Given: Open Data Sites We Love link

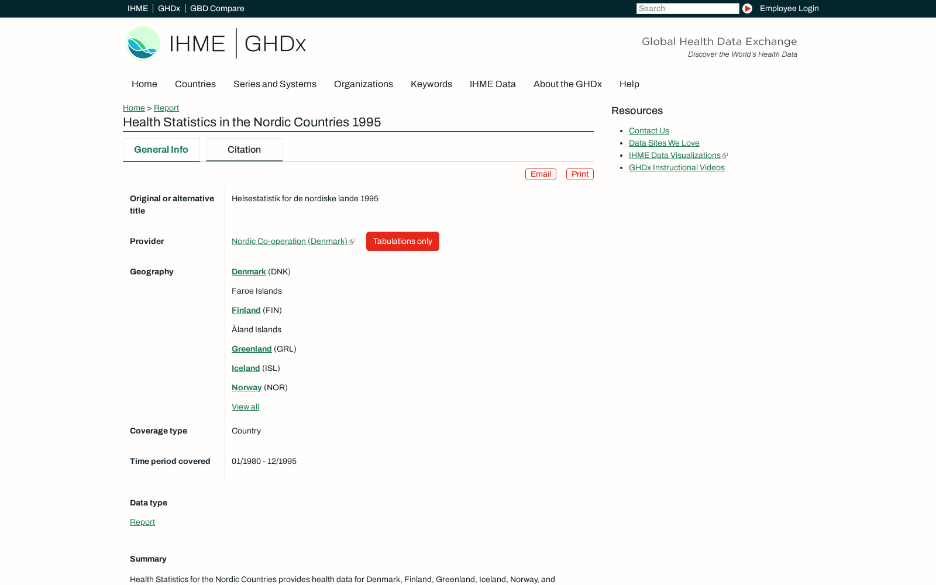Looking at the screenshot, I should coord(664,143).
